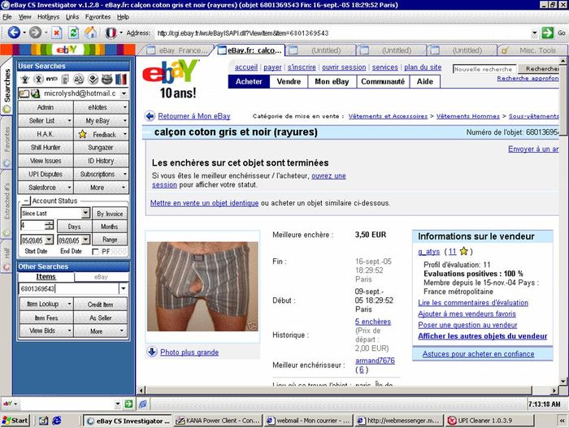Screen dimensions: 569x428
Task: Select the Favorites side tab
Action: click(x=7, y=144)
